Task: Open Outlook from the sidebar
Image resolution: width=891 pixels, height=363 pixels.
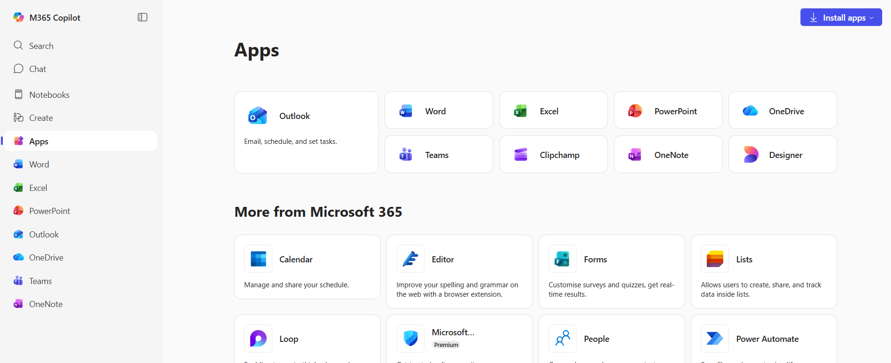Action: pos(80,234)
